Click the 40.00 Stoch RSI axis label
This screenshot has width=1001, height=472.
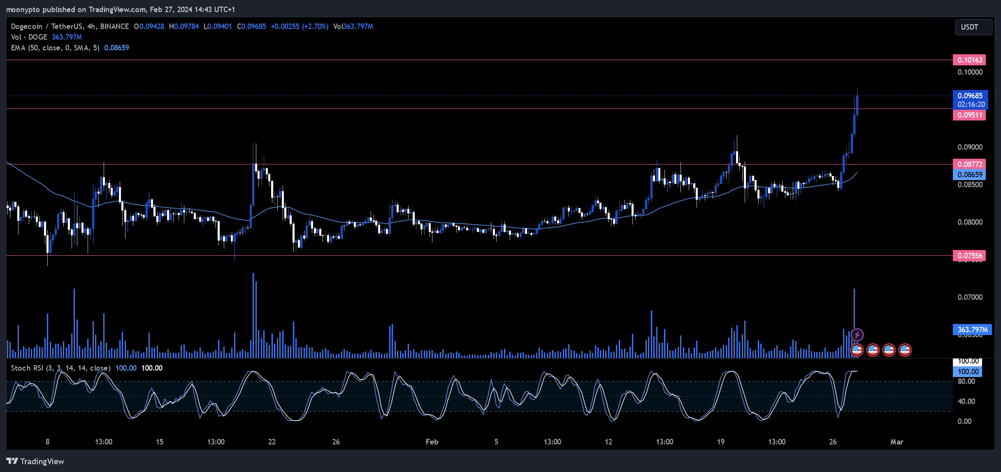click(966, 401)
